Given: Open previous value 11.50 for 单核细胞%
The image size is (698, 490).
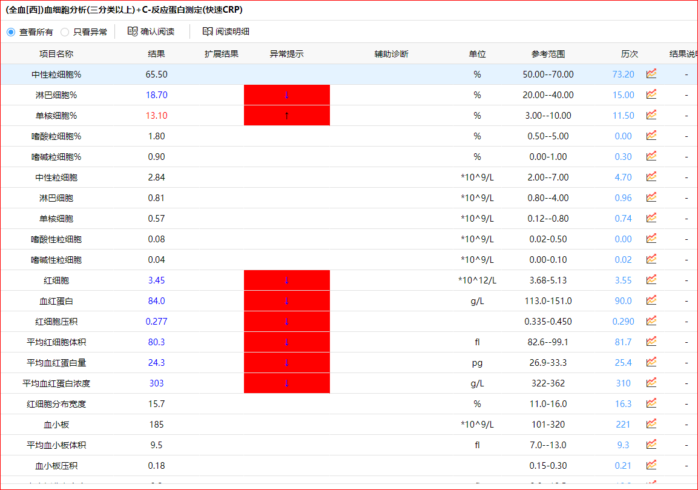Looking at the screenshot, I should coord(623,115).
